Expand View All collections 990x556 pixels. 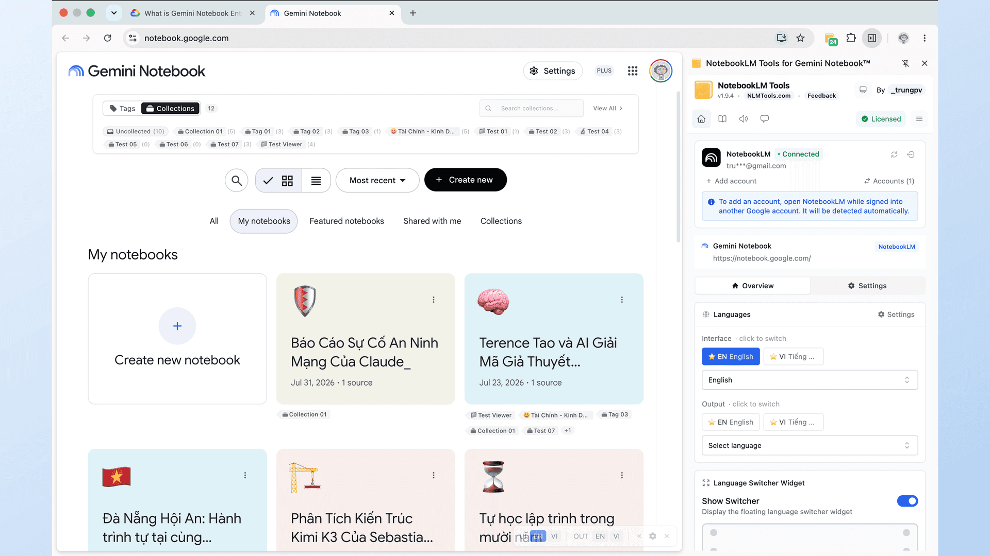click(608, 109)
